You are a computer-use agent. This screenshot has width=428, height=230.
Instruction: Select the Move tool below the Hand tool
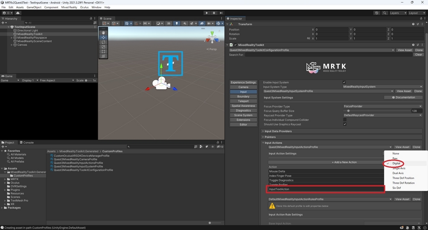[x=103, y=38]
